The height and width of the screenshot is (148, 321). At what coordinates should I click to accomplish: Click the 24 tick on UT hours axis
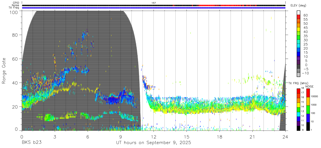click(285, 137)
